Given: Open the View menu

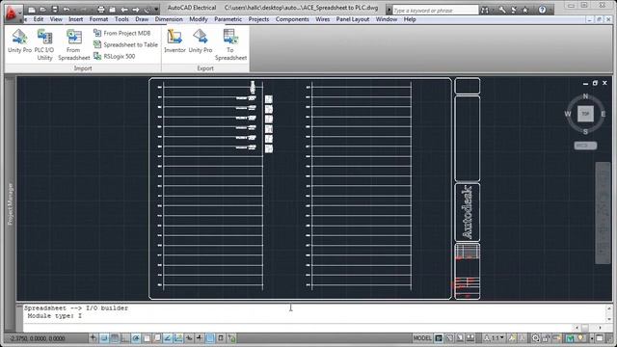Looking at the screenshot, I should [x=56, y=19].
